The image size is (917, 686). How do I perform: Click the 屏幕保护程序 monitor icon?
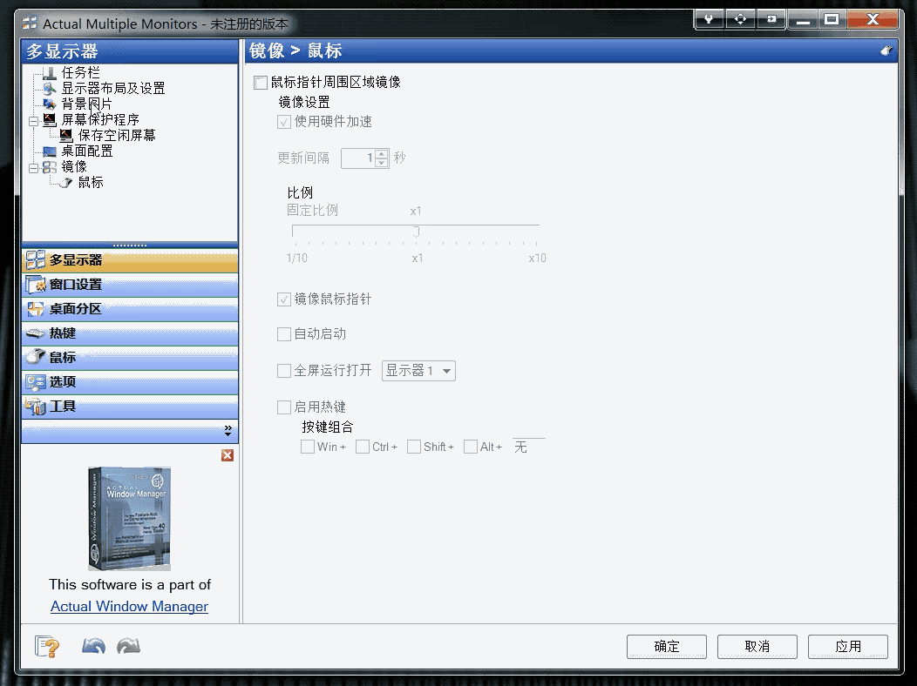pos(50,120)
